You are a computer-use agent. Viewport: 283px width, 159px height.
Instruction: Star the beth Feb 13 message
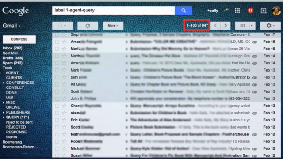click(64, 77)
